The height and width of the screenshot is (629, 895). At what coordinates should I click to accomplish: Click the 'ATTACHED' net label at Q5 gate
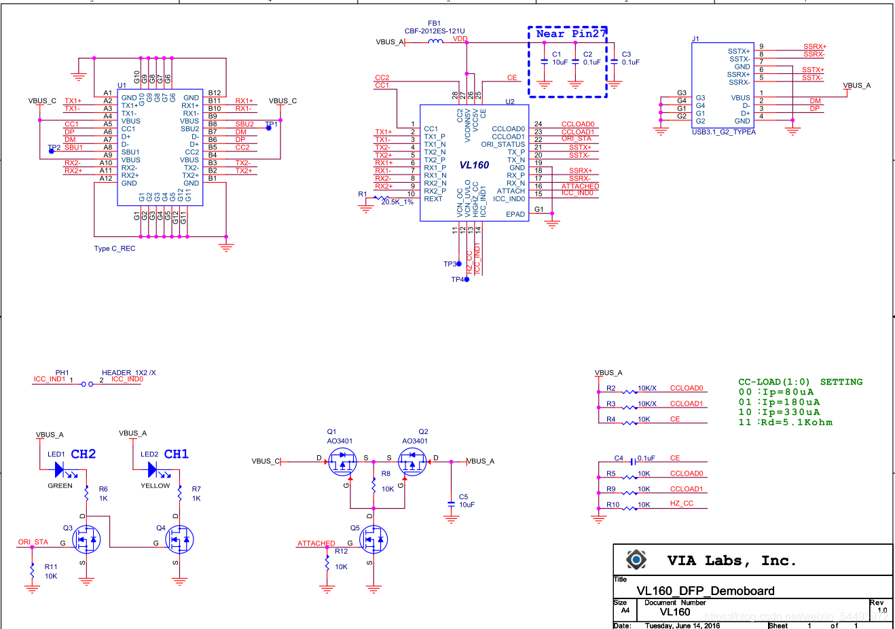point(316,543)
